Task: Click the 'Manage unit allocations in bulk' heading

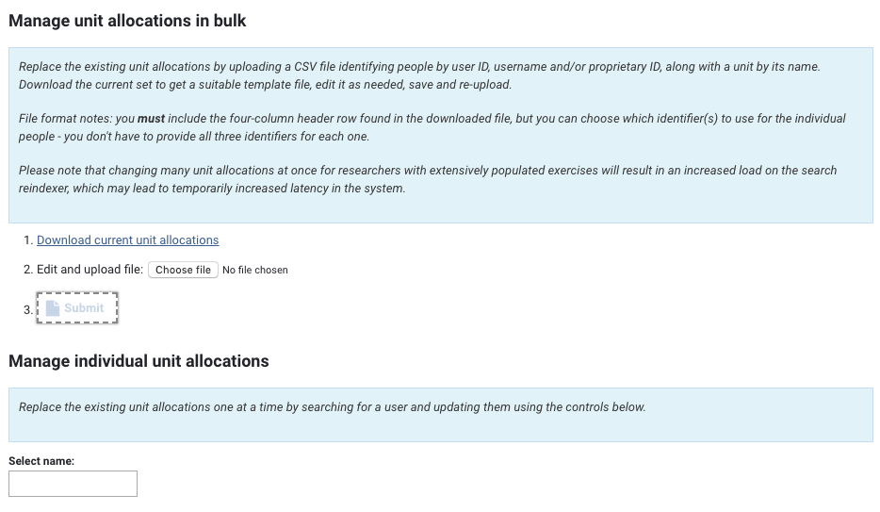Action: [127, 21]
